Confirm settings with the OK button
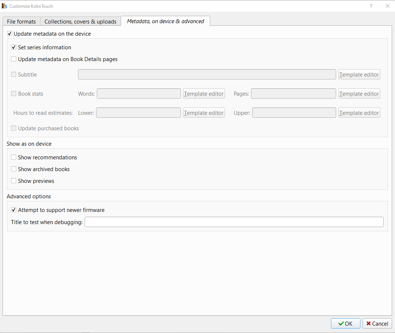 [x=345, y=323]
